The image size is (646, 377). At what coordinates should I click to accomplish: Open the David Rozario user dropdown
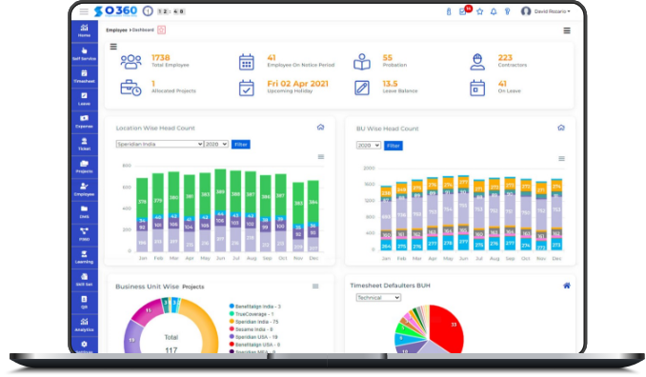coord(546,11)
